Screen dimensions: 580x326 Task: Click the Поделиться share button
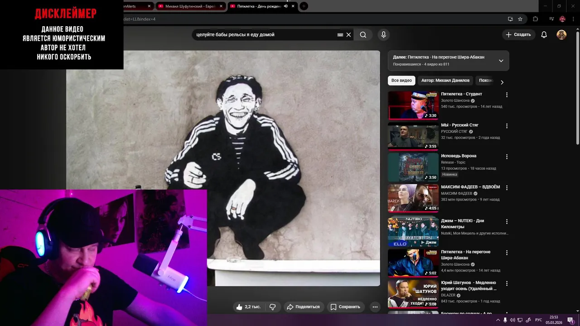(304, 307)
